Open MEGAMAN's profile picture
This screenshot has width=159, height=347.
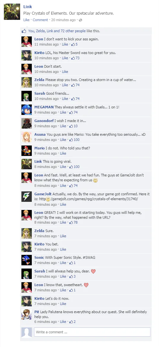27,110
